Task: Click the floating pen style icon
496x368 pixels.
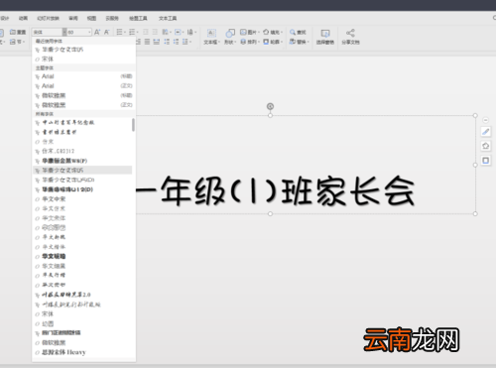Action: [x=485, y=132]
